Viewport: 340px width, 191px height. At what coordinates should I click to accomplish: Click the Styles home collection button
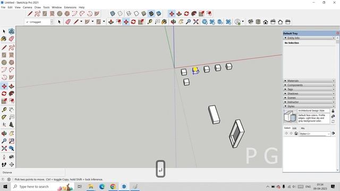pos(296,133)
